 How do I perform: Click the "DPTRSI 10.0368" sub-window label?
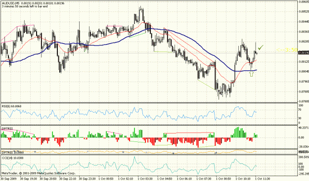(13, 152)
